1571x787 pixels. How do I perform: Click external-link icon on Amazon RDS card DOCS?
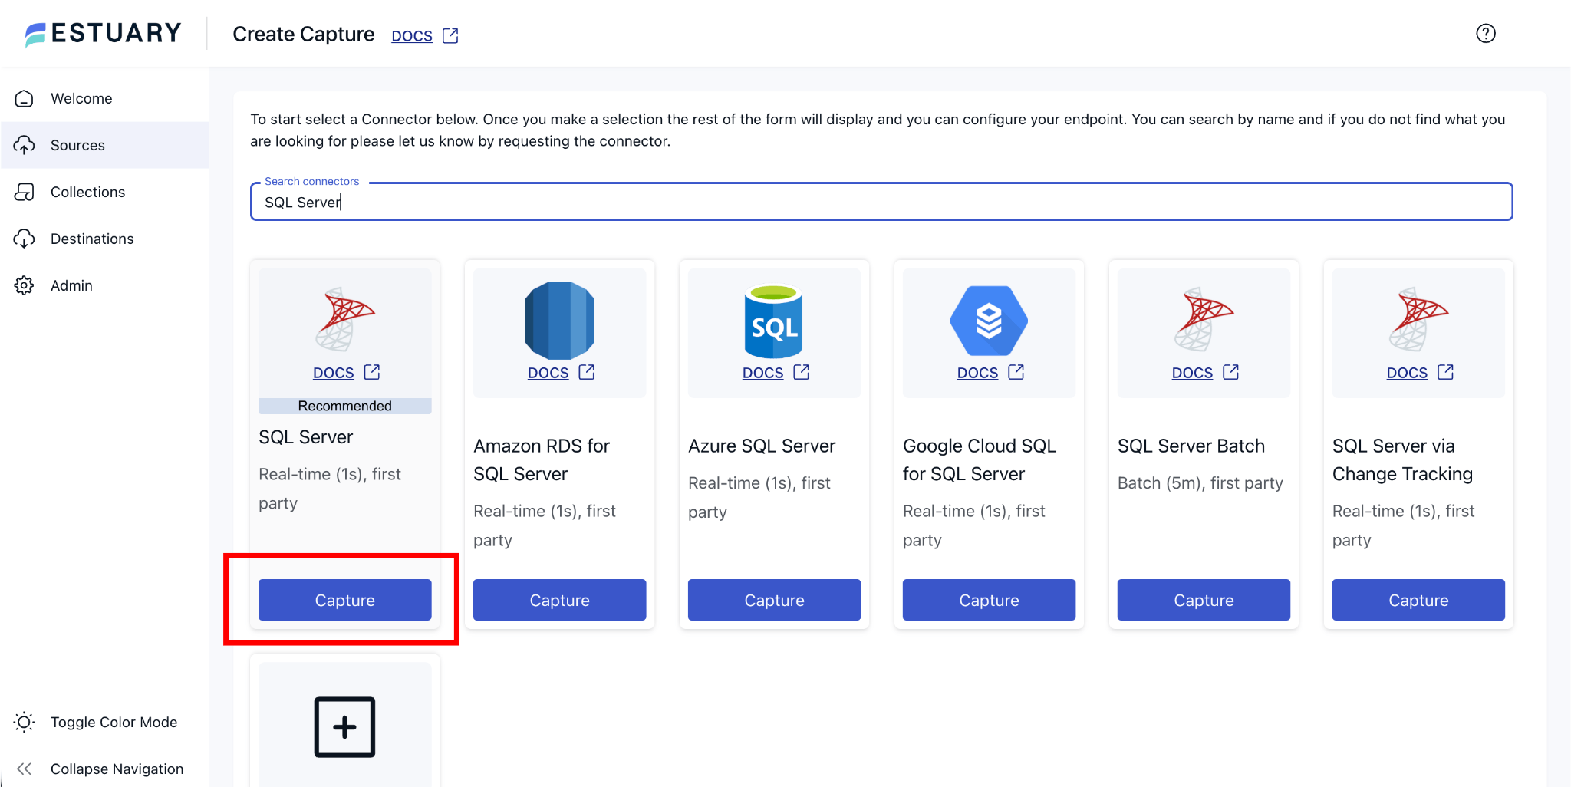click(x=587, y=372)
